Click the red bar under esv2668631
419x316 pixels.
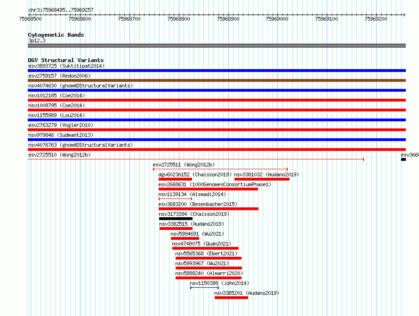[208, 189]
